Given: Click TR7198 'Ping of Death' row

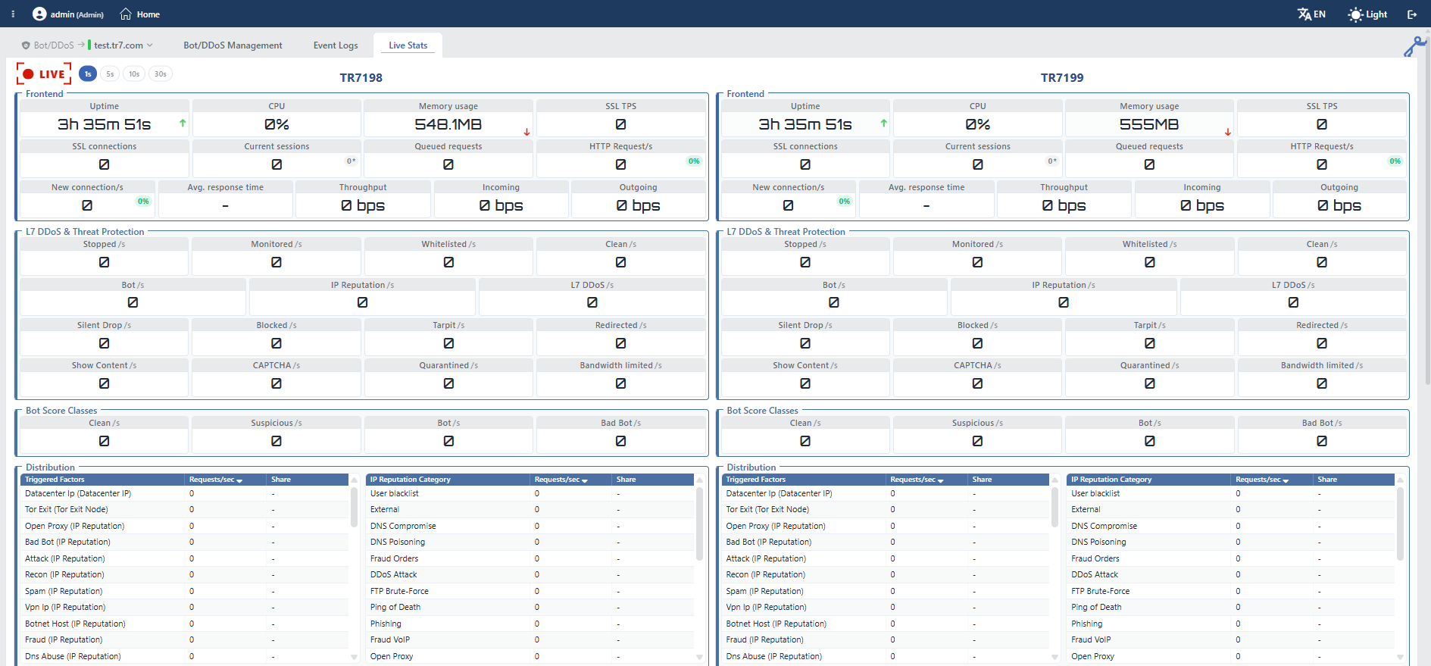Looking at the screenshot, I should coord(530,608).
